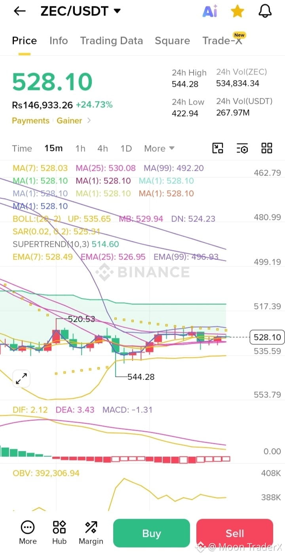This screenshot has width=285, height=557.
Task: Click the 544.28 price marker on chart
Action: [141, 377]
